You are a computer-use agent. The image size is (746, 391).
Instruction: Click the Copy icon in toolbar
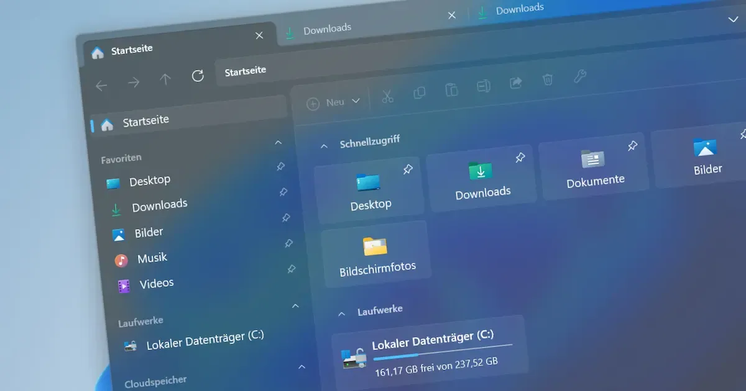click(420, 93)
